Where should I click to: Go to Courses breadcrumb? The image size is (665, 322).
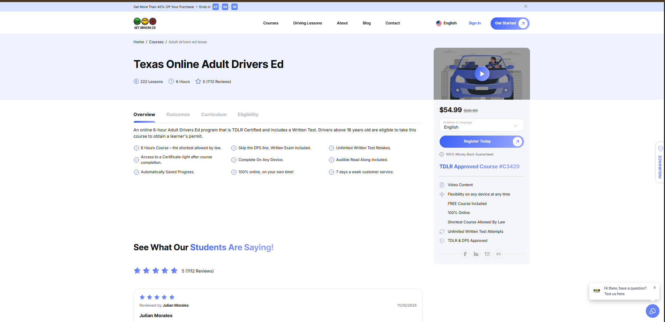pyautogui.click(x=156, y=42)
